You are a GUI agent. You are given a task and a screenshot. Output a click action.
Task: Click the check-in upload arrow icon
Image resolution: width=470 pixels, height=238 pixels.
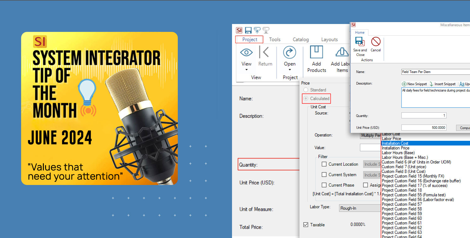(x=257, y=30)
